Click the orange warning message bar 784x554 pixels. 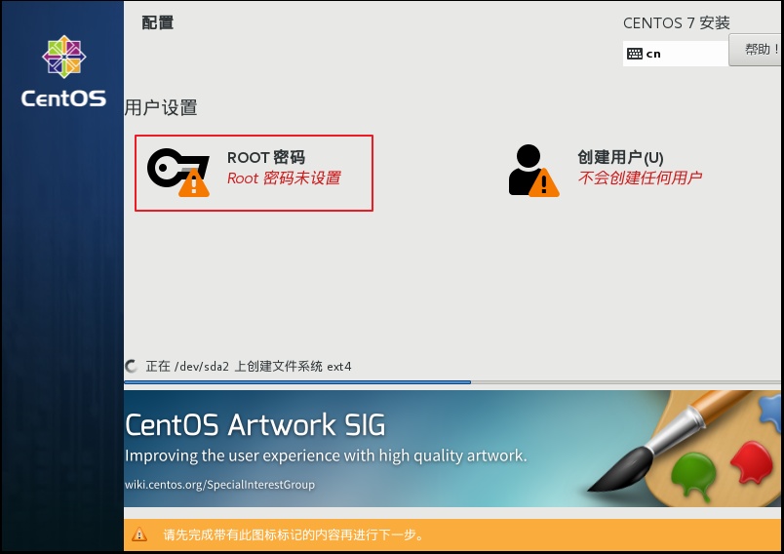pos(452,534)
